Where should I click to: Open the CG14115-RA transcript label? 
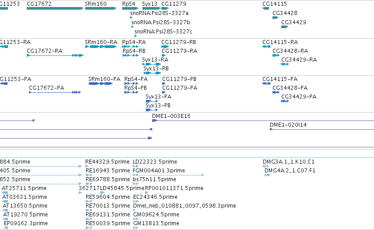tap(280, 42)
